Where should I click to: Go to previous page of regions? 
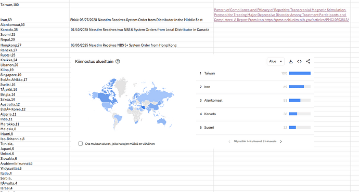[x=229, y=142]
